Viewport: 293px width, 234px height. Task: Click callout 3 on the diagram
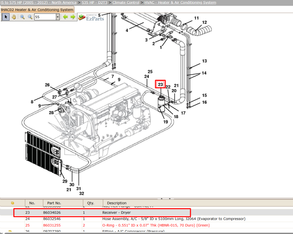tap(146, 40)
